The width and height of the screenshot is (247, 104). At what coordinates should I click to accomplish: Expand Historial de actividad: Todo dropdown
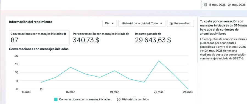pos(142,24)
